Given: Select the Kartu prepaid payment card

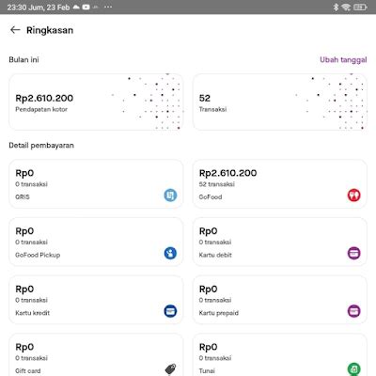Looking at the screenshot, I should [x=280, y=300].
